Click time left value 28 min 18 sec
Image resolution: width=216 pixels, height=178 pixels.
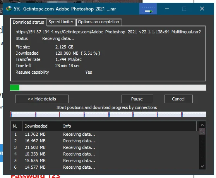point(68,66)
